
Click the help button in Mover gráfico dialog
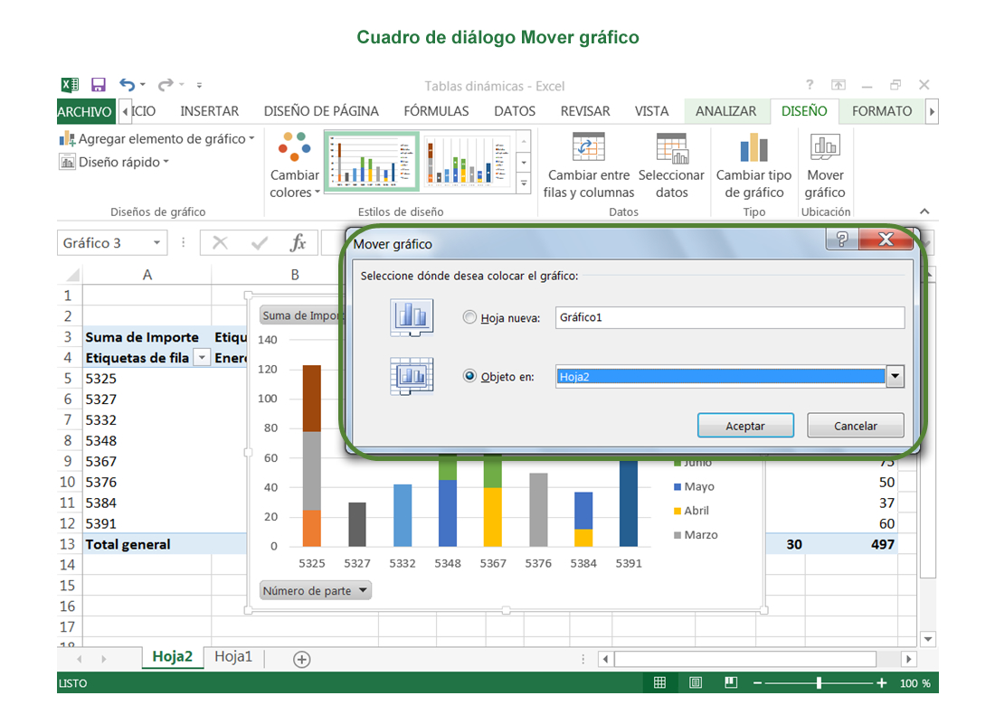(842, 239)
